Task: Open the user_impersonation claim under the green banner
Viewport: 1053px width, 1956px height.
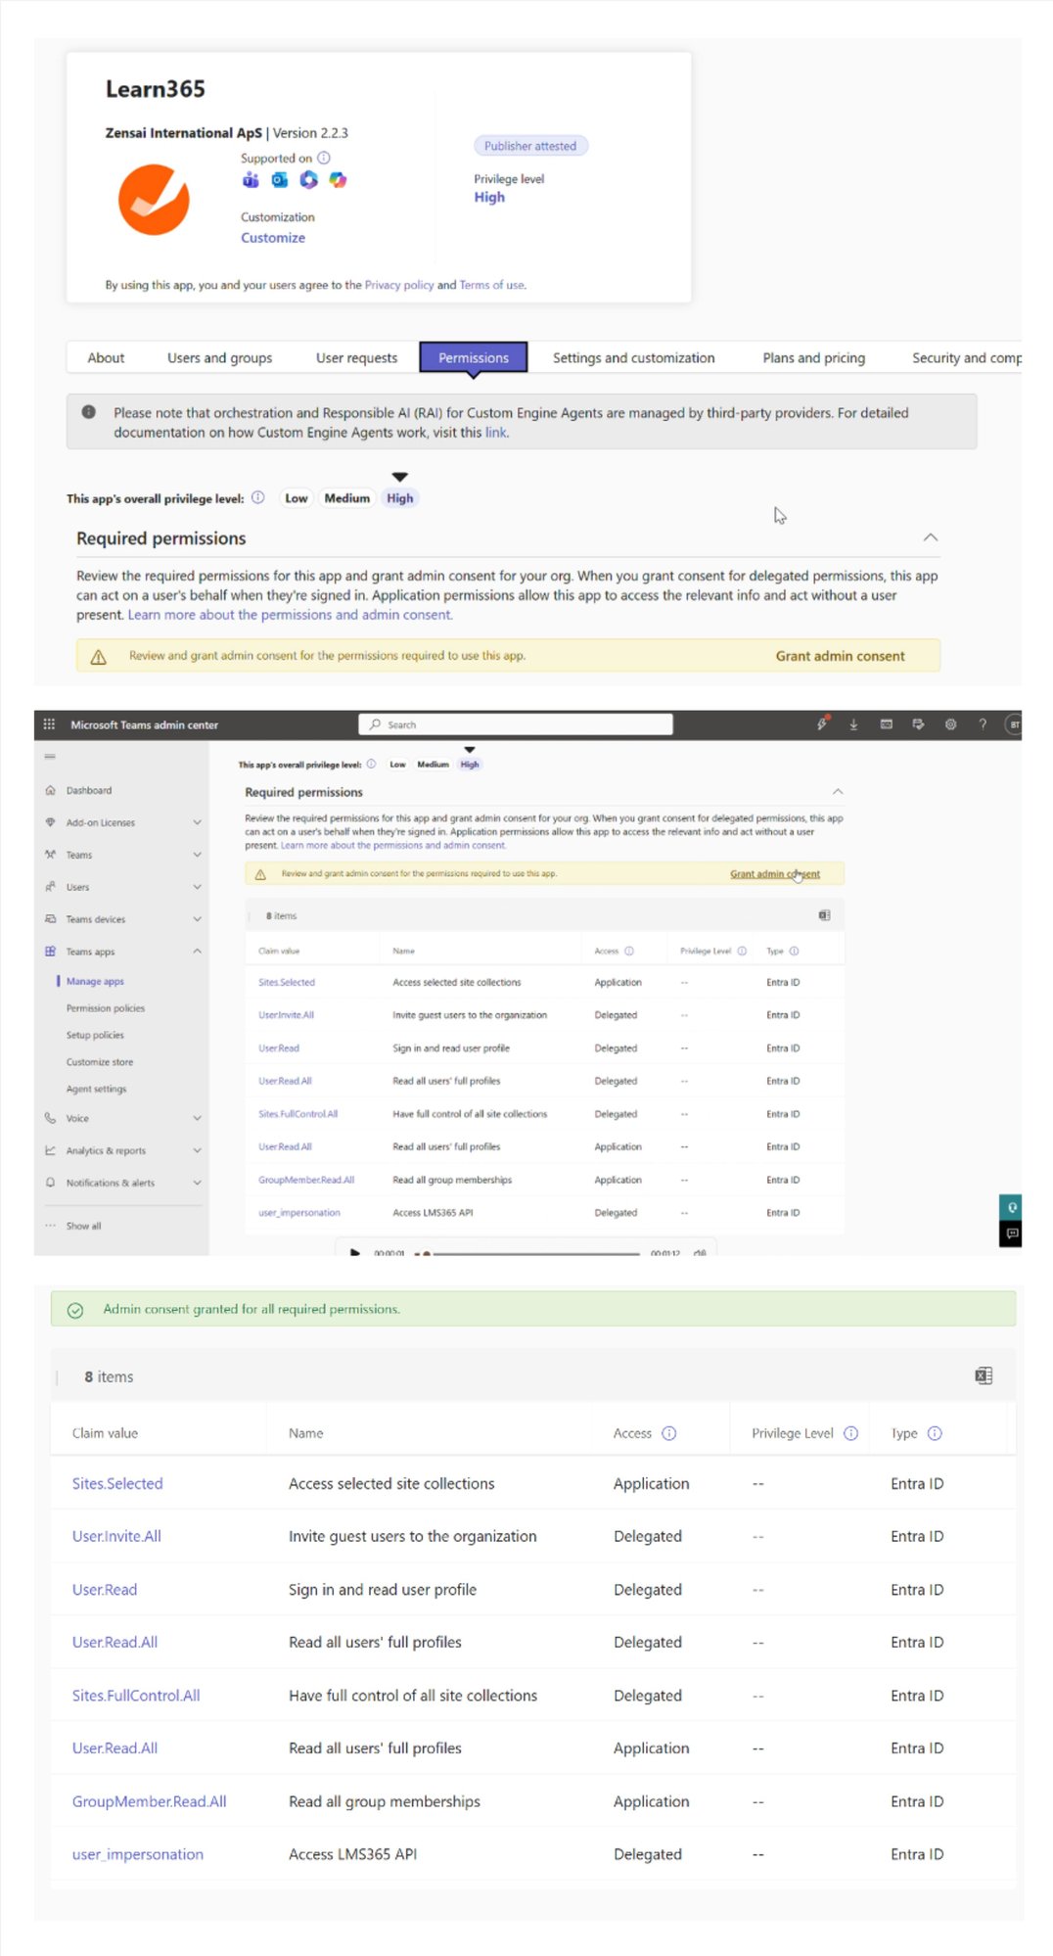Action: tap(138, 1854)
